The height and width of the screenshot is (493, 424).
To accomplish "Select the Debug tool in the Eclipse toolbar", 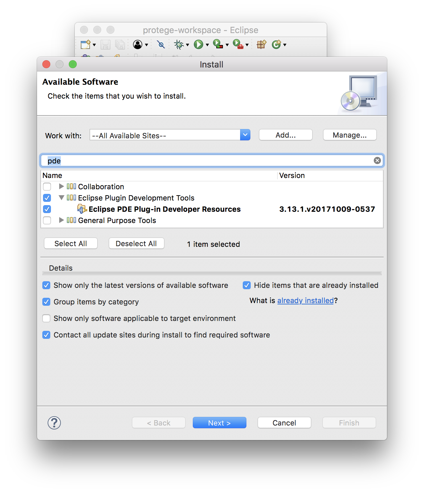I will click(179, 44).
